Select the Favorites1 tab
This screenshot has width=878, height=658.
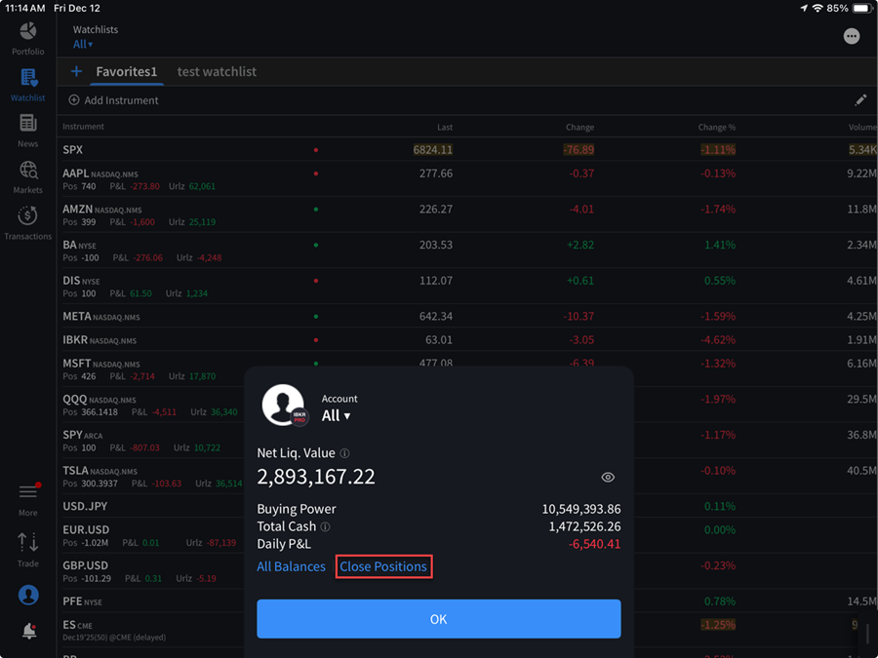[x=126, y=71]
